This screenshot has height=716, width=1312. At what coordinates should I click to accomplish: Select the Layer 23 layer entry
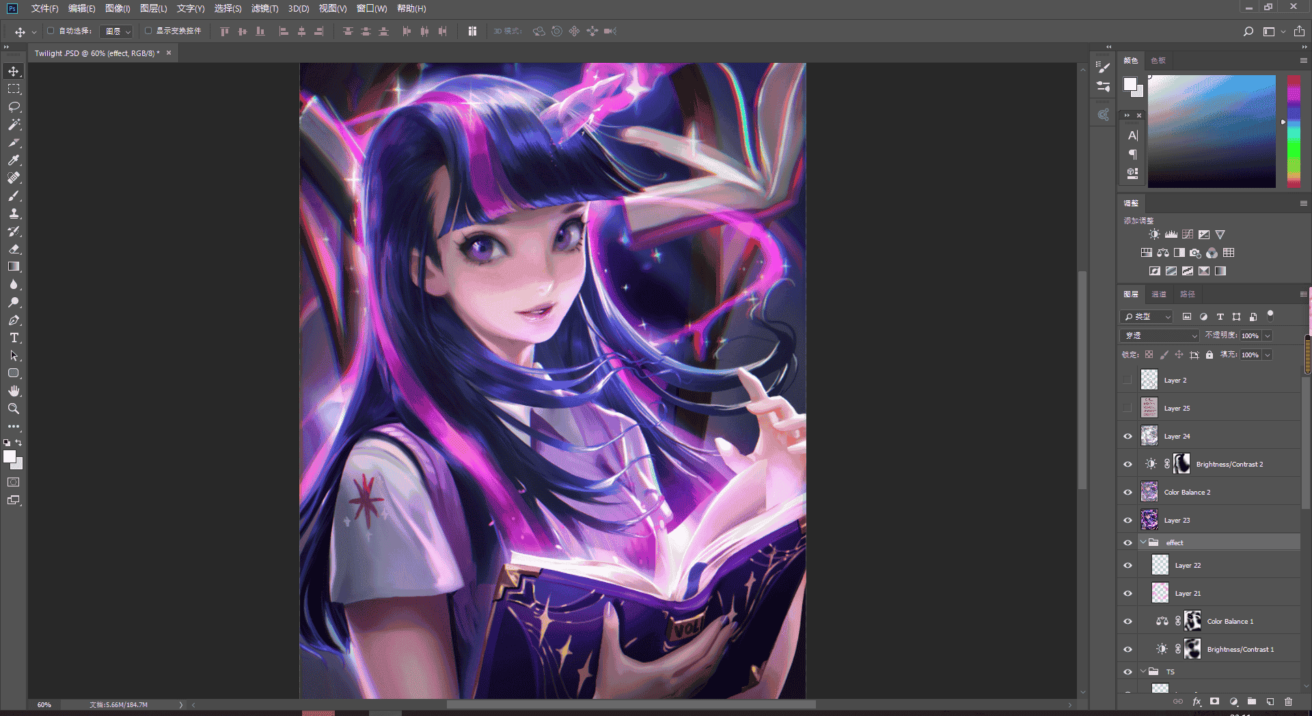[1220, 521]
